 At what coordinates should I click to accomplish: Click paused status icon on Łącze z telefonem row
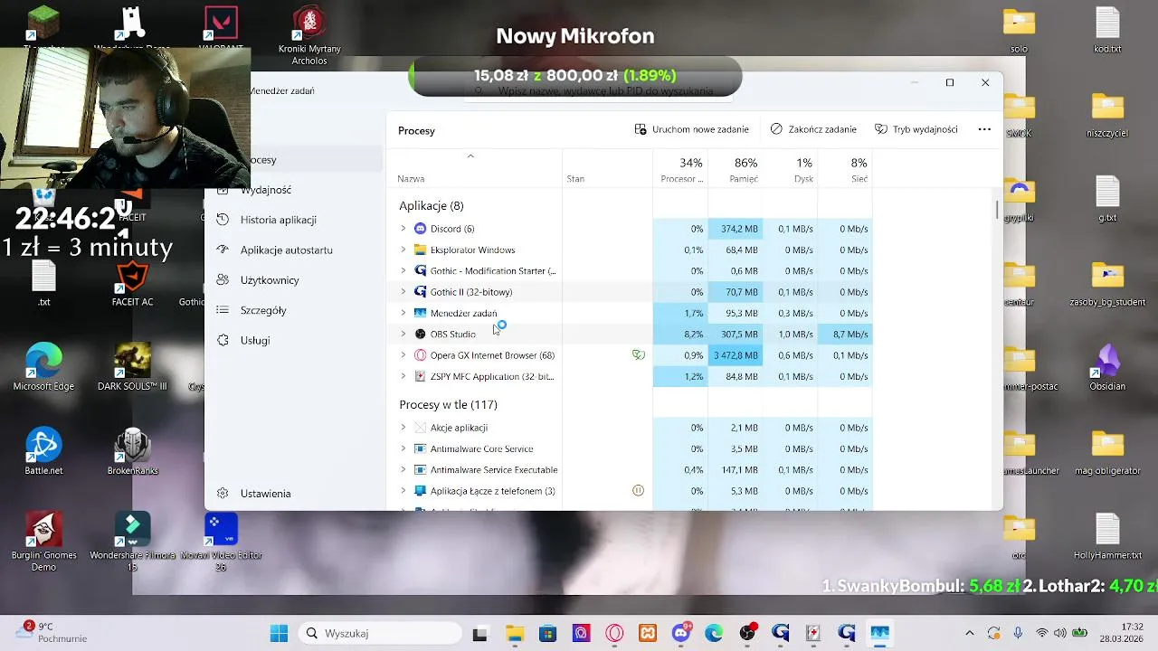coord(638,491)
